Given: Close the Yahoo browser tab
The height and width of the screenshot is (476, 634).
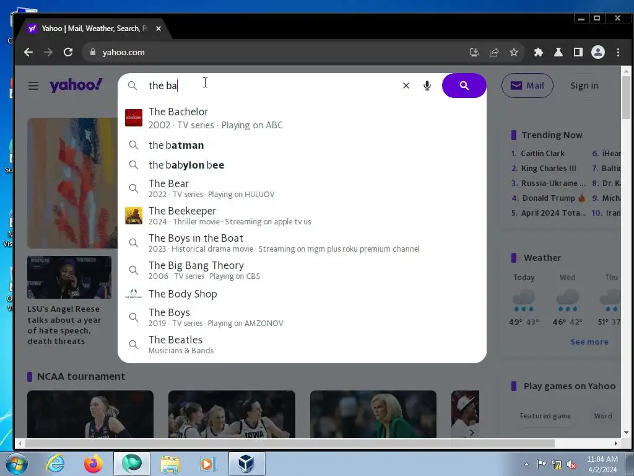Looking at the screenshot, I should pyautogui.click(x=158, y=29).
